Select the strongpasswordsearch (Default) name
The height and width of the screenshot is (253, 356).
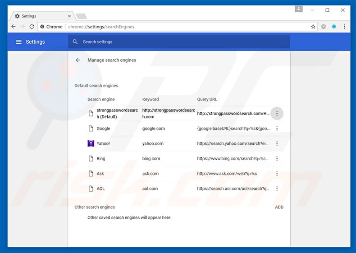[117, 114]
